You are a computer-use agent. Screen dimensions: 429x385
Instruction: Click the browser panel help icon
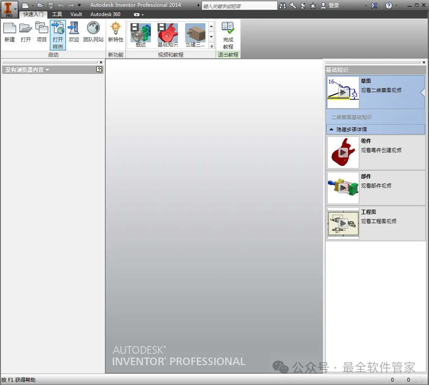pyautogui.click(x=99, y=69)
